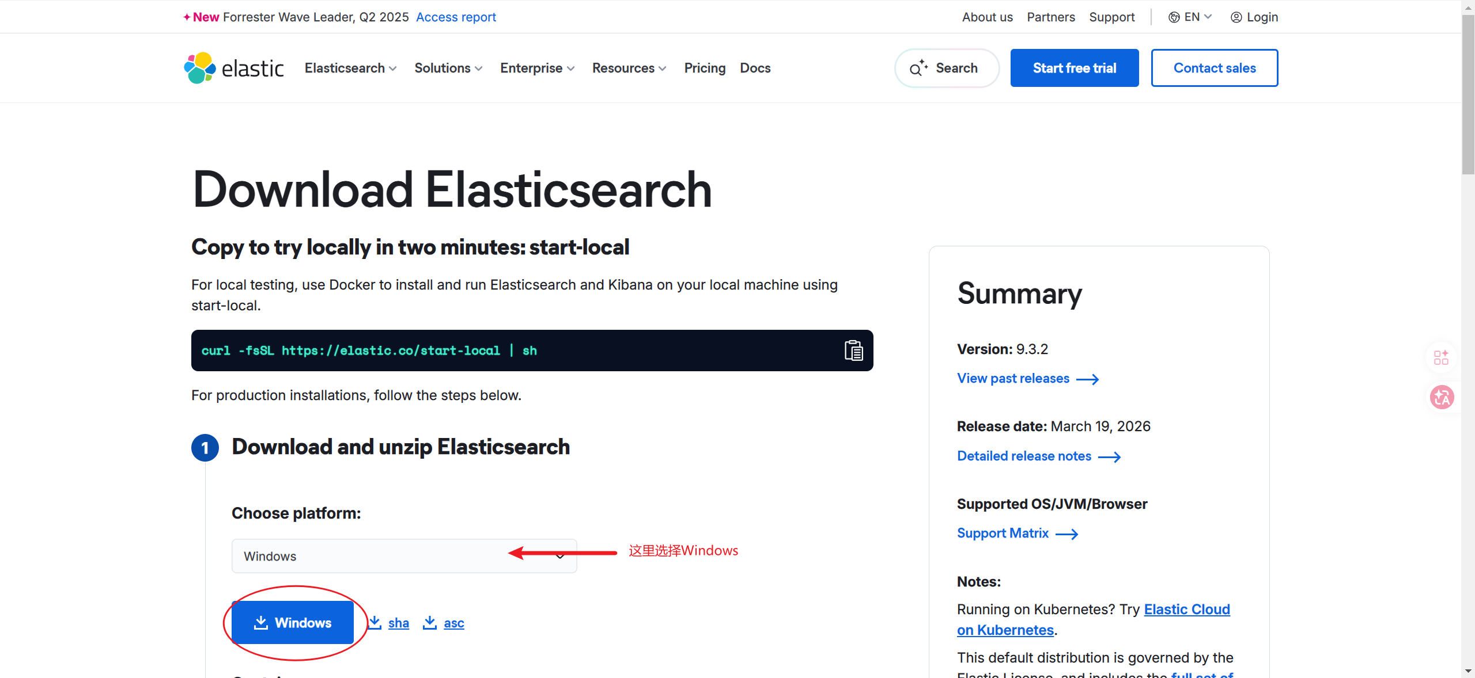
Task: Expand the Enterprise nav menu
Action: (537, 68)
